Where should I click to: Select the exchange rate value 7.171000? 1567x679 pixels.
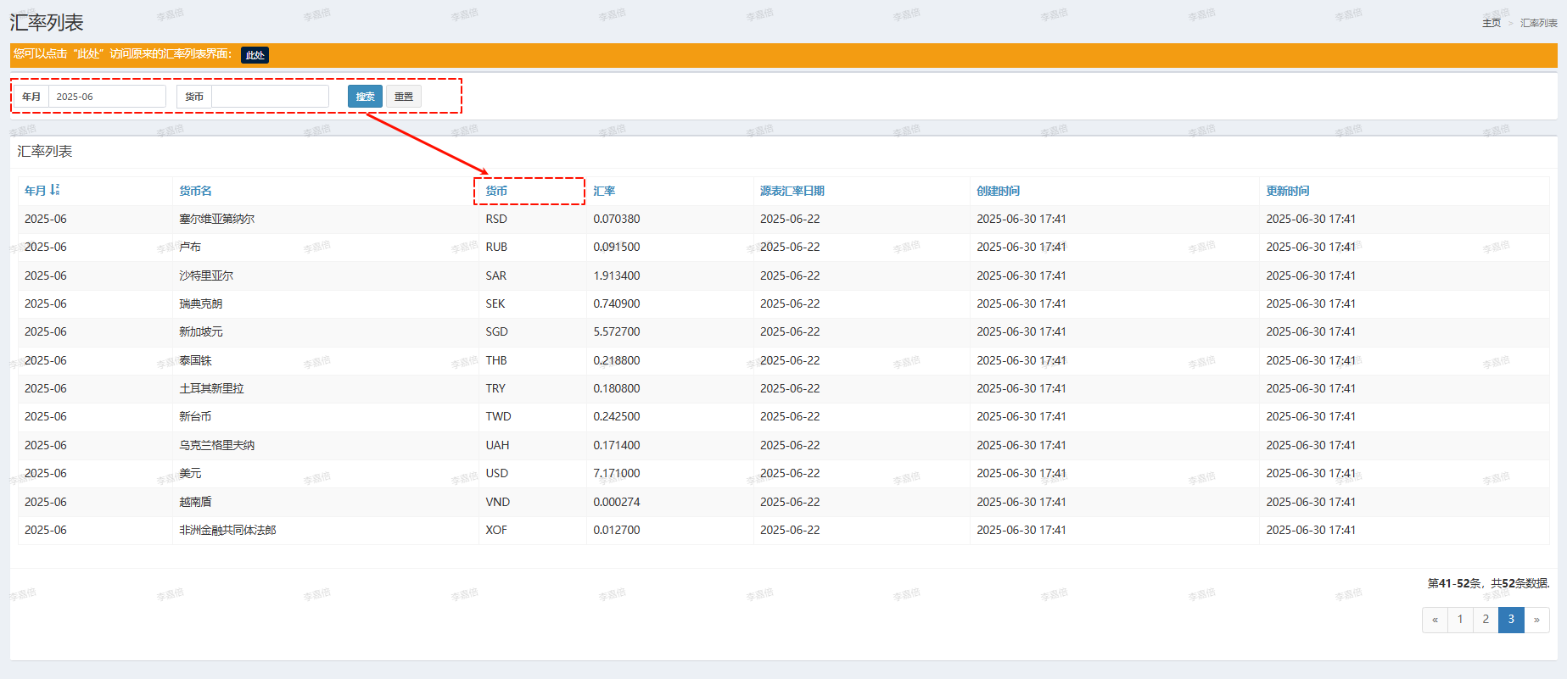pos(617,473)
